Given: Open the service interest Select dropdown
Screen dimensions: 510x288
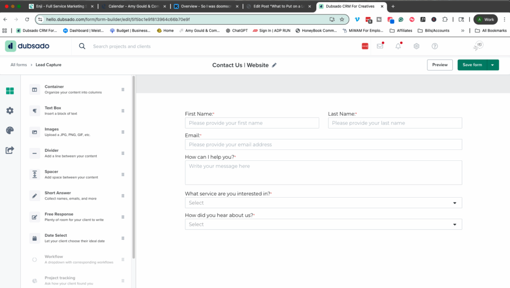Looking at the screenshot, I should [323, 203].
